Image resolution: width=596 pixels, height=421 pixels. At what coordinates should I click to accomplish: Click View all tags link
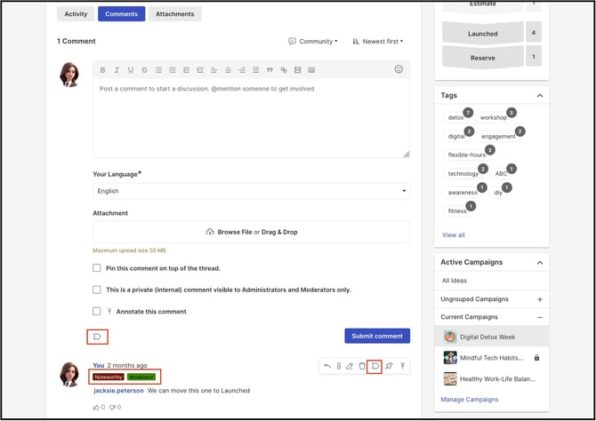pyautogui.click(x=453, y=235)
